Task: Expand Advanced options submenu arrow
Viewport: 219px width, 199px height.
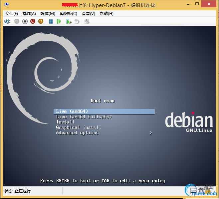Action: tap(151, 133)
